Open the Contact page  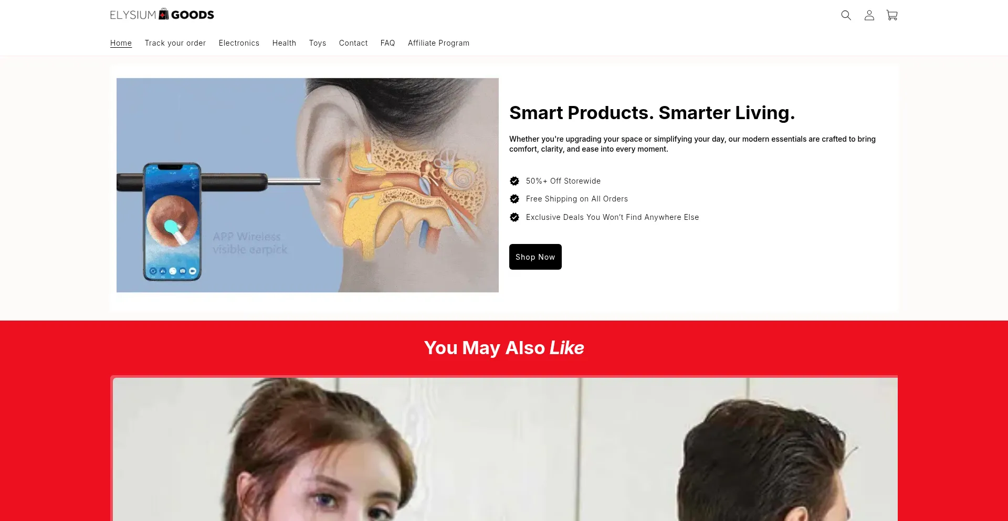(x=353, y=43)
